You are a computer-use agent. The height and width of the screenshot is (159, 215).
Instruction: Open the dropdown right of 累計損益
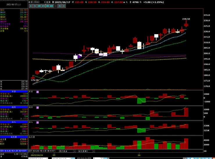point(86,151)
